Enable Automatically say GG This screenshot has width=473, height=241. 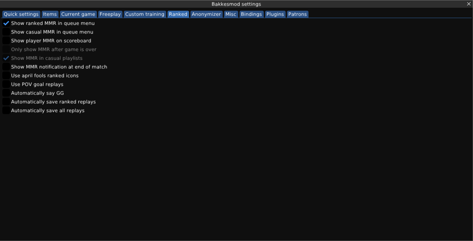[6, 92]
